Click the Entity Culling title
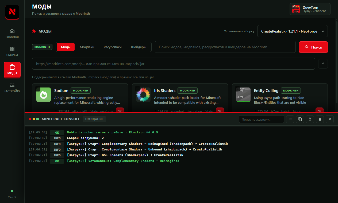The image size is (338, 203). pyautogui.click(x=266, y=91)
